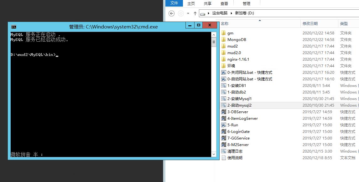Viewport: 359px width, 182px height.
Task: Open the recent locations dropdown arrow
Action: (188, 13)
